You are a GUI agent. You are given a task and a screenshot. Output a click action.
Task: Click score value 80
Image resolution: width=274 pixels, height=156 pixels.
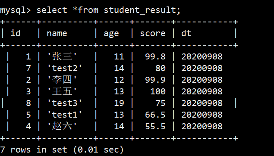point(161,68)
